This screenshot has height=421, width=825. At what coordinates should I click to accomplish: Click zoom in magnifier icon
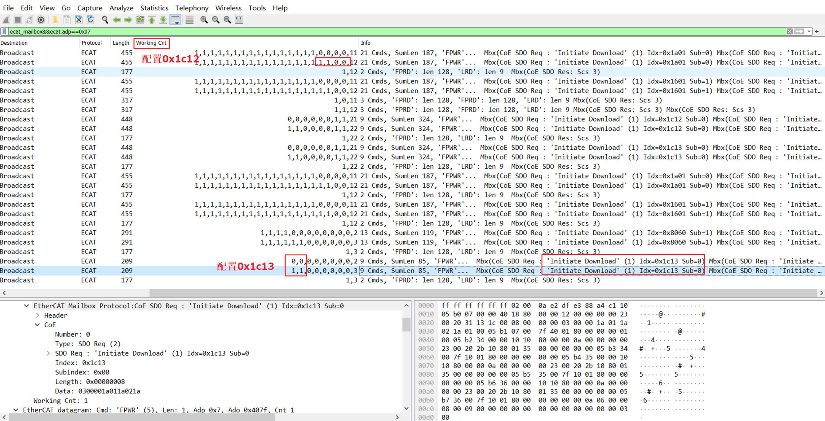click(204, 20)
